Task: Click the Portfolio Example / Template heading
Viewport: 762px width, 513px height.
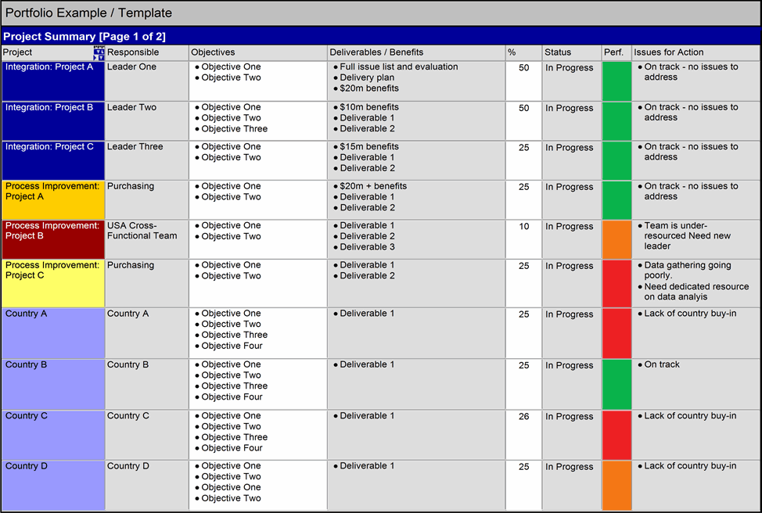Action: pyautogui.click(x=89, y=13)
